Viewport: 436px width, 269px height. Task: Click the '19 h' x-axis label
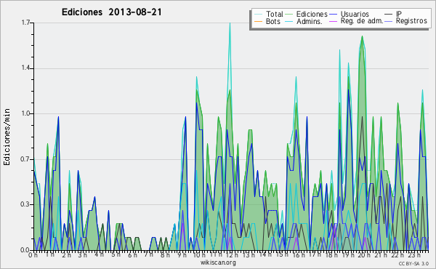[x=348, y=255]
